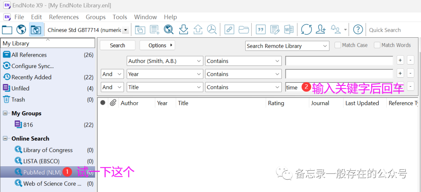Open the Search Remote Library dropdown
421x192 pixels.
point(287,46)
